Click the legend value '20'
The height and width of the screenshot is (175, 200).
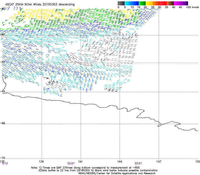click(x=145, y=7)
